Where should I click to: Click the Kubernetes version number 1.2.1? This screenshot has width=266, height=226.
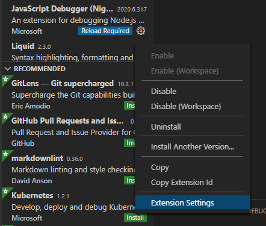(x=63, y=196)
